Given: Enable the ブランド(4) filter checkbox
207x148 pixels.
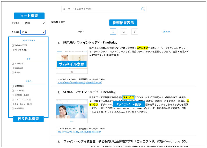Looking at the screenshot, I should point(13,91).
